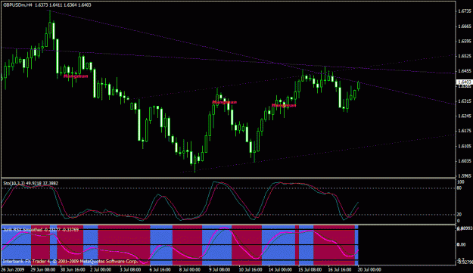
Task: Click the 1.6105 price scale value
Action: pyautogui.click(x=465, y=146)
